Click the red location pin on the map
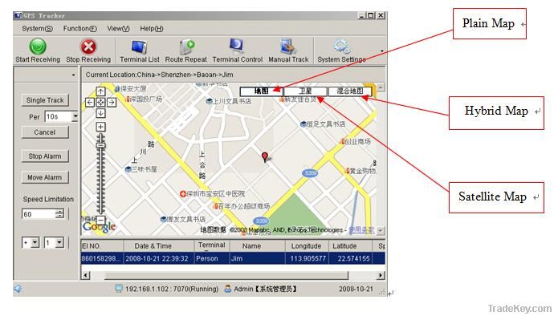554x316 pixels. pos(265,156)
